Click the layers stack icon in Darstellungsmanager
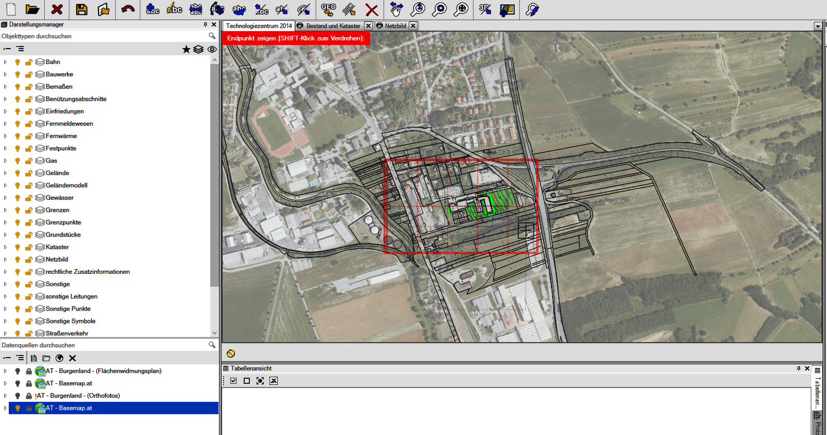 coord(198,49)
